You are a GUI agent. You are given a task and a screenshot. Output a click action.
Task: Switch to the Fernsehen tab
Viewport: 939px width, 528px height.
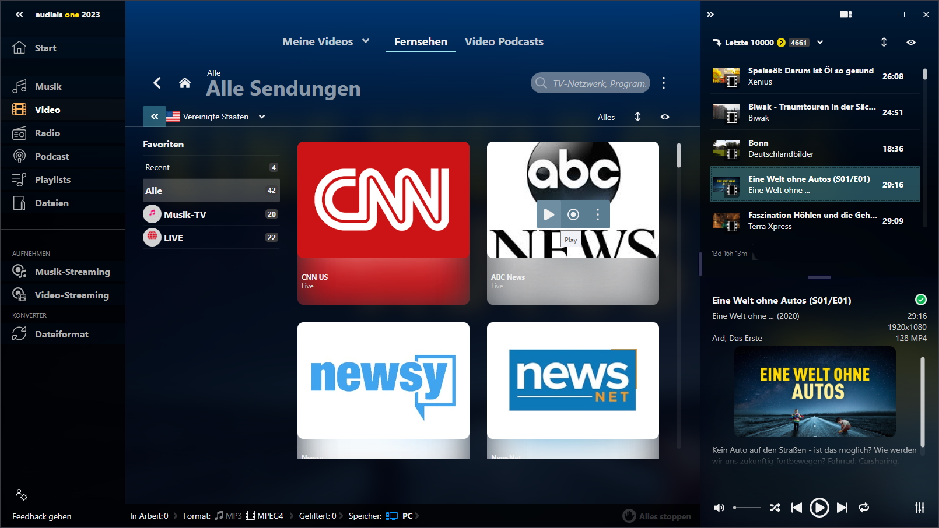pyautogui.click(x=421, y=41)
